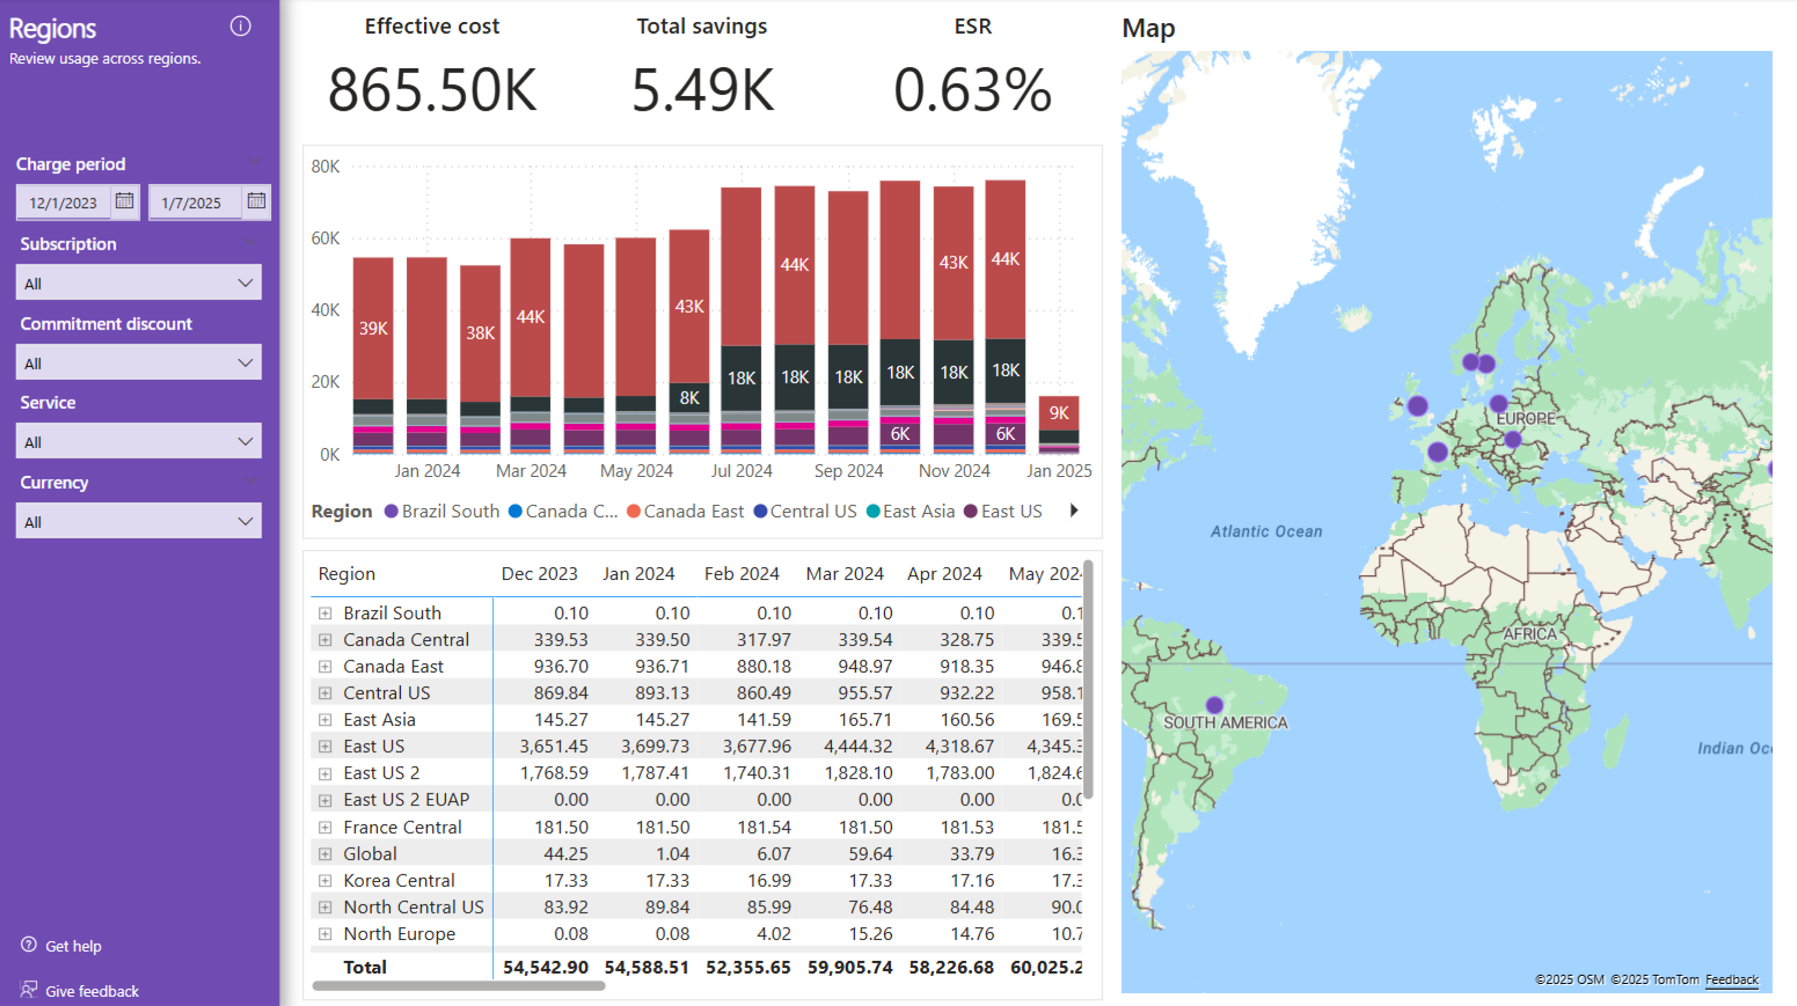Click the South America map bubble

point(1214,705)
